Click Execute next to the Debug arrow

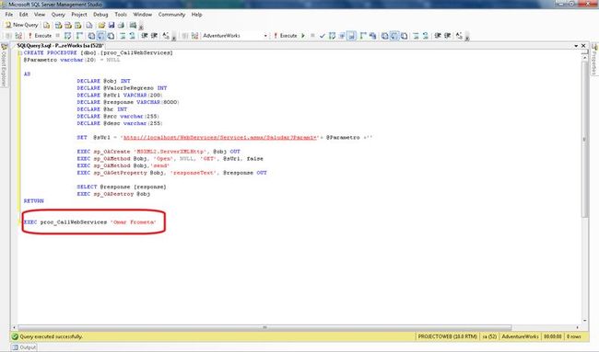click(285, 36)
